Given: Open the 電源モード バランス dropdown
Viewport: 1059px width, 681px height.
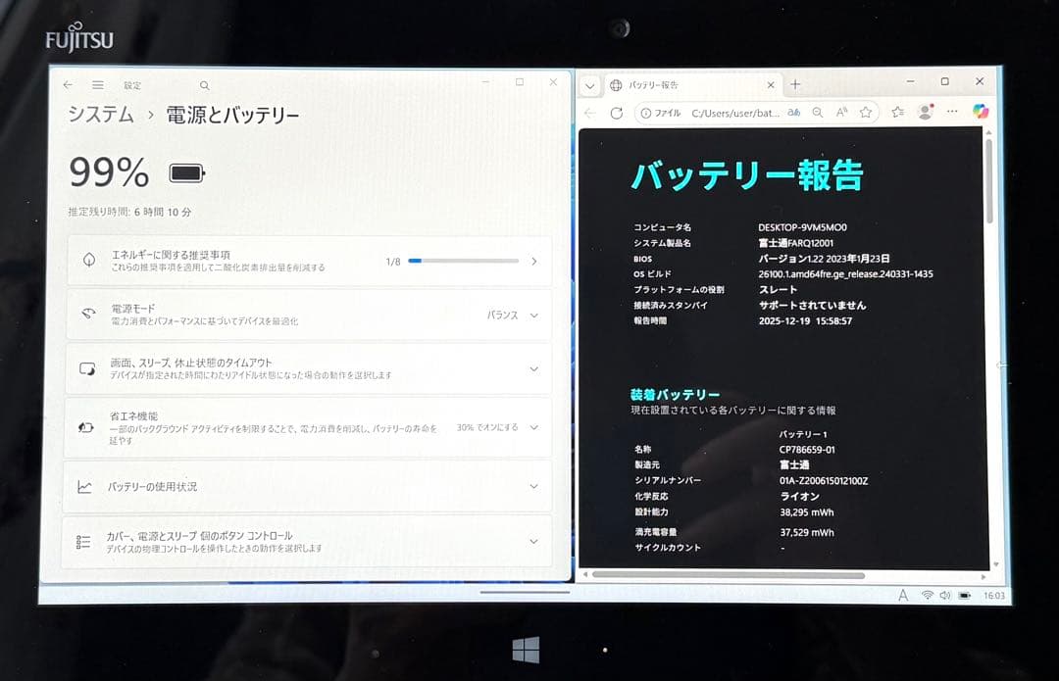Looking at the screenshot, I should click(514, 315).
